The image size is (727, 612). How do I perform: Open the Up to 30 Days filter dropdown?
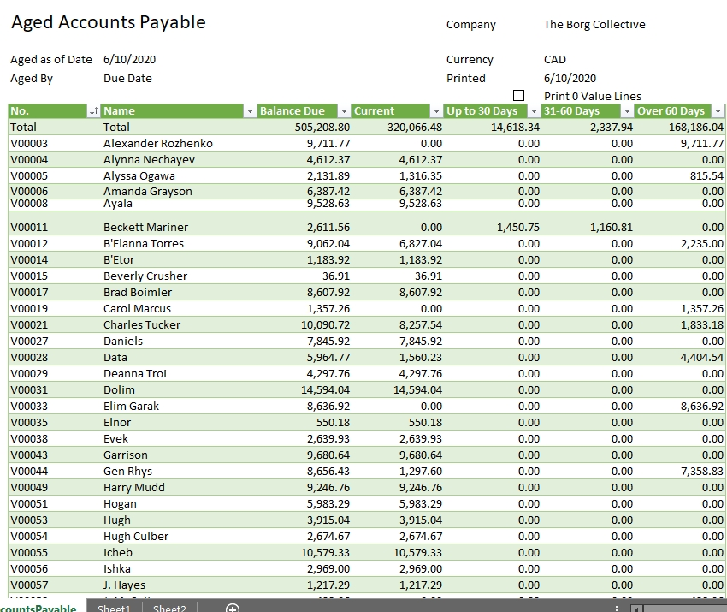tap(534, 111)
